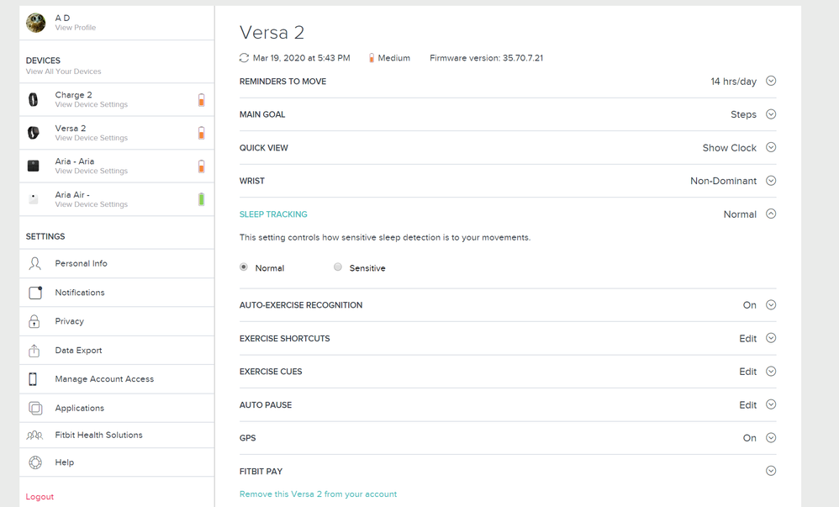
Task: Expand Auto Pause chevron
Action: pos(771,404)
